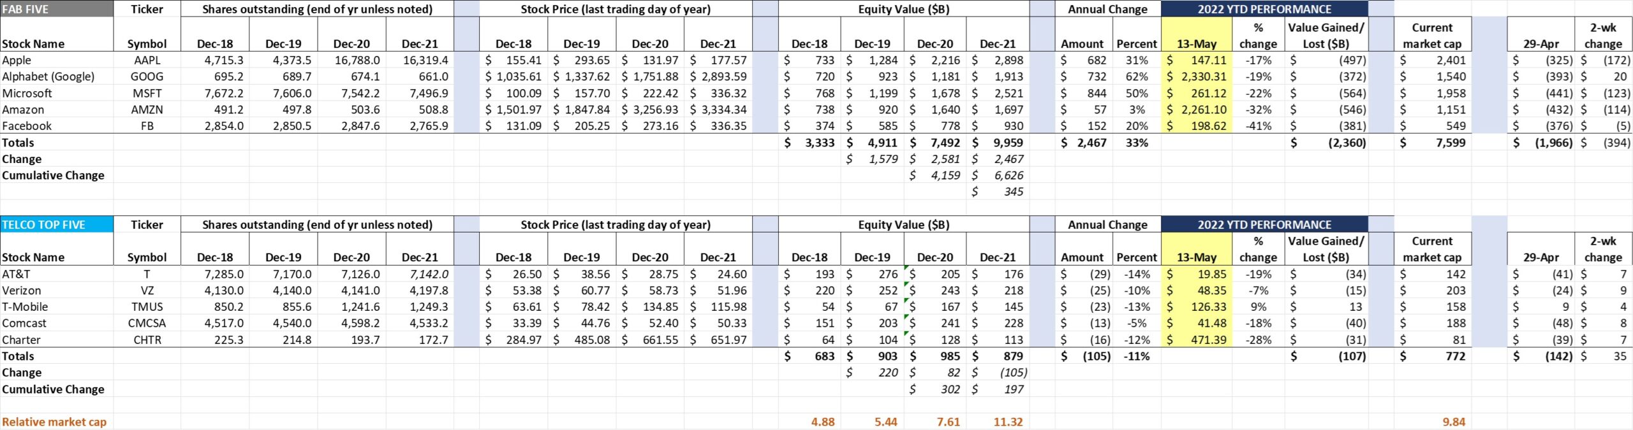Select the VZ ticker symbol cell
Viewport: 1633px width, 430px height.
pyautogui.click(x=147, y=290)
